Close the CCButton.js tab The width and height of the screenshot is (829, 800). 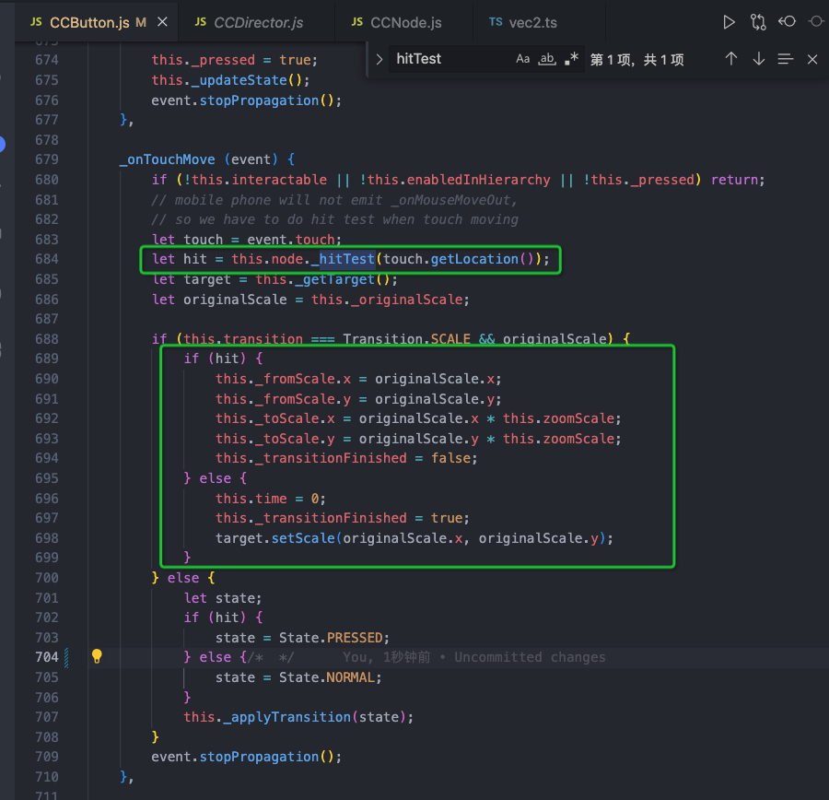coord(162,22)
